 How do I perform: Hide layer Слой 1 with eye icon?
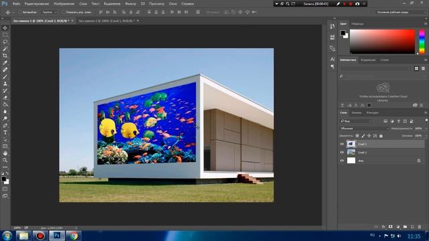[x=342, y=152]
